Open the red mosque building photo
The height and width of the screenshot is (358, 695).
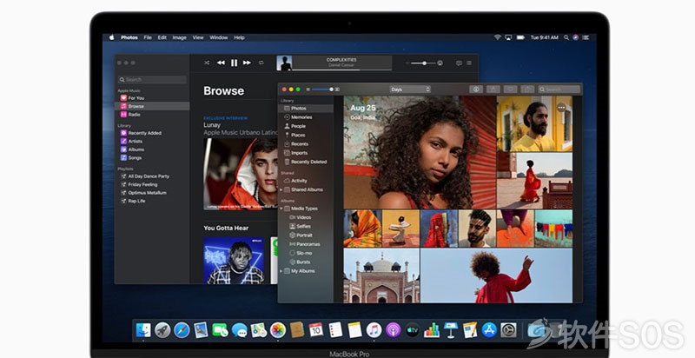[x=381, y=275]
